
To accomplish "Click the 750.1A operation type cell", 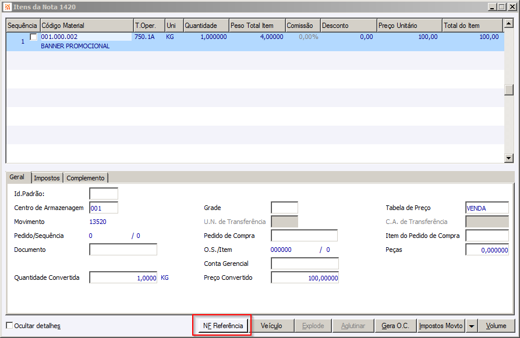I will [x=144, y=37].
